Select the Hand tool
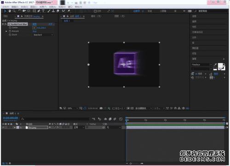This screenshot has width=230, height=166. coord(10,11)
